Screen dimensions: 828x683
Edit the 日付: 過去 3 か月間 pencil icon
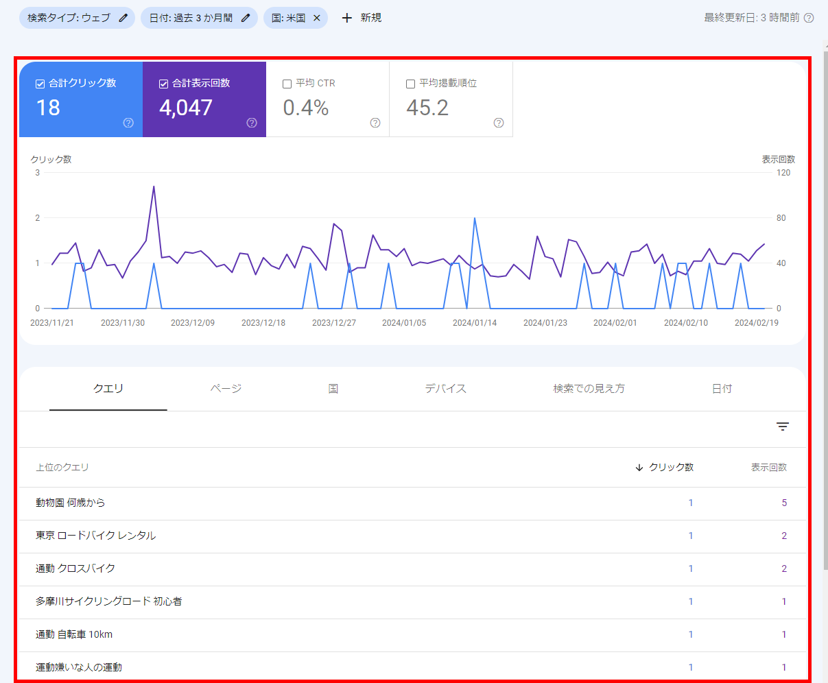point(246,18)
